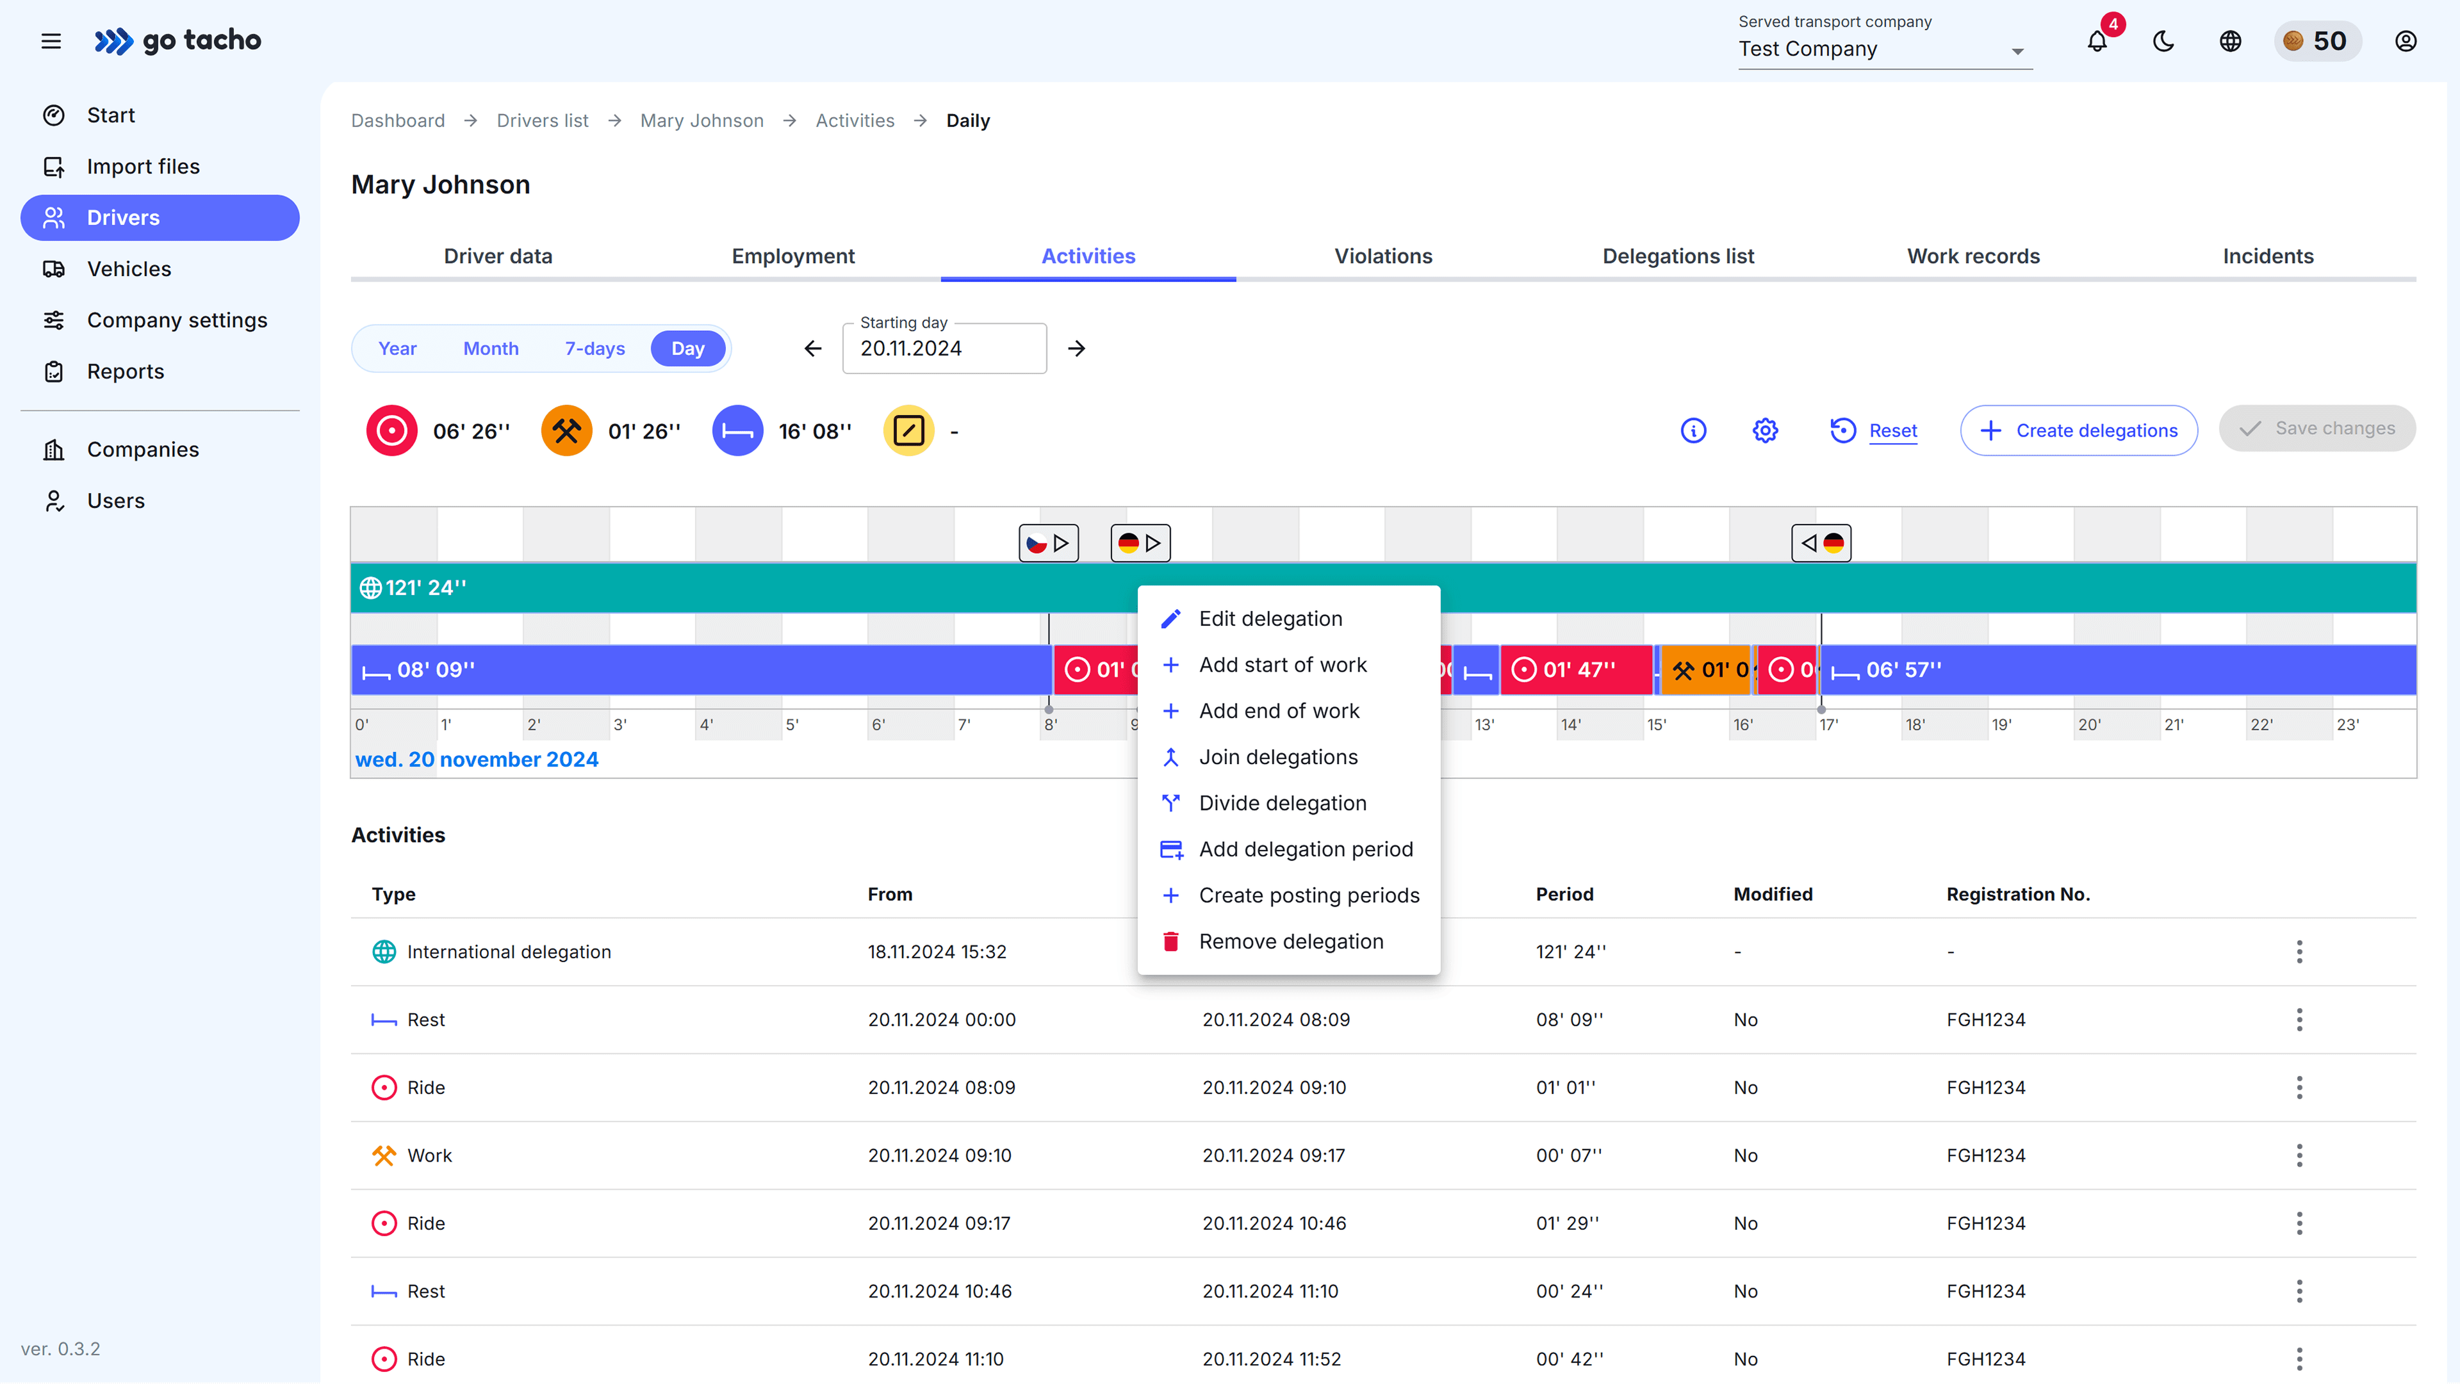This screenshot has width=2460, height=1384.
Task: Open the hamburger navigation menu
Action: point(51,41)
